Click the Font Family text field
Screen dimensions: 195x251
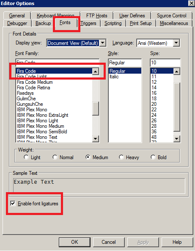click(x=58, y=63)
